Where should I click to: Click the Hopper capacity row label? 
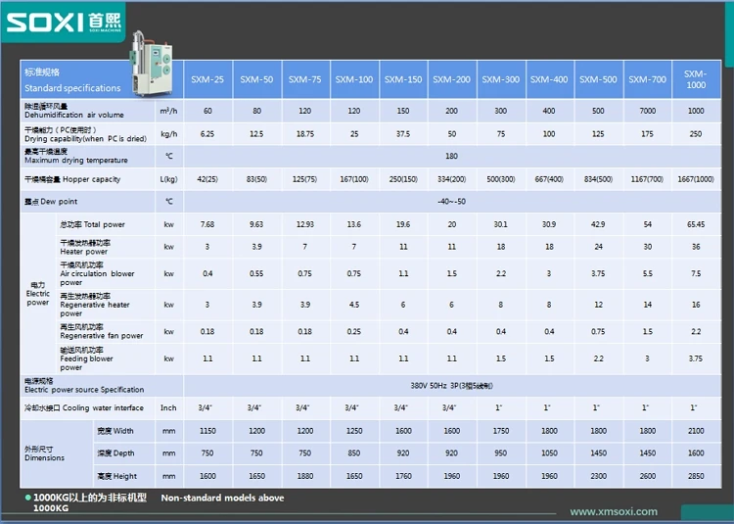72,179
